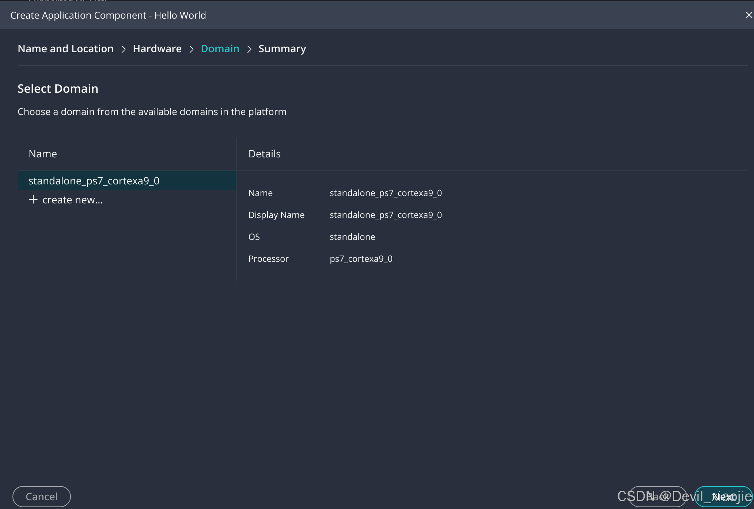Click chevron arrow between Hardware and Domain

coord(191,49)
